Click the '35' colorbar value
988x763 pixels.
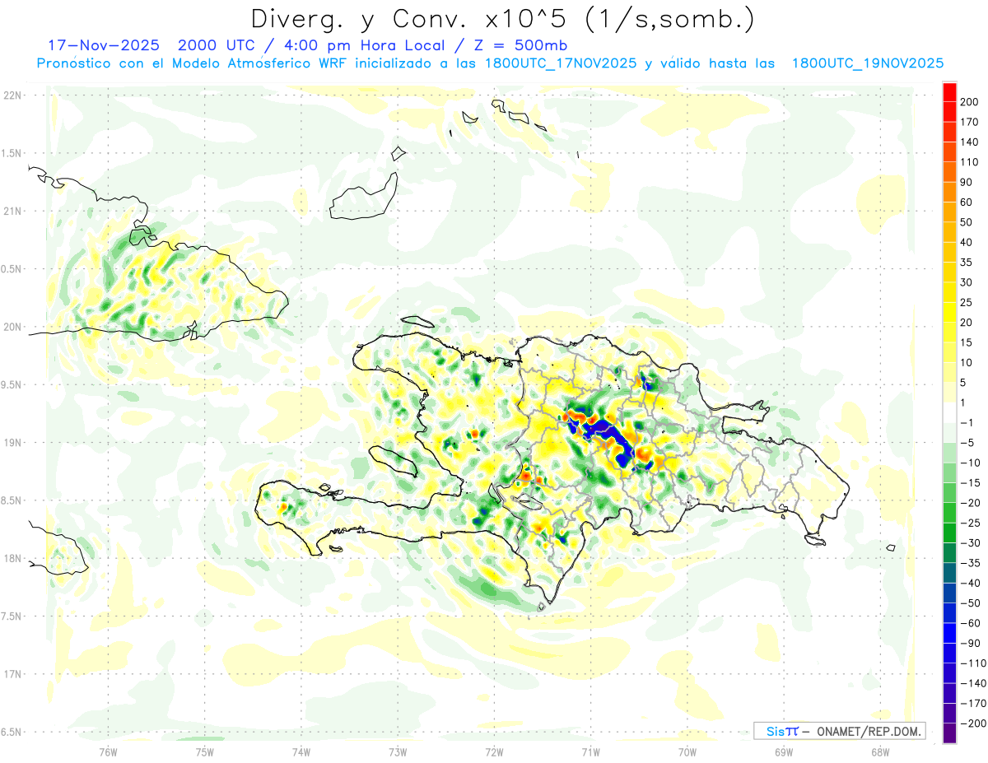(967, 263)
